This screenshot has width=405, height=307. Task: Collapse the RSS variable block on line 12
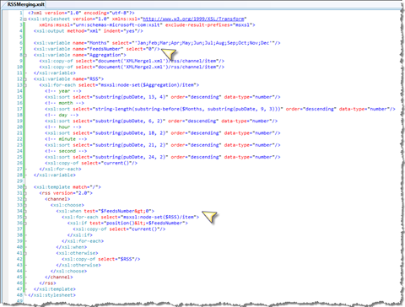click(25, 79)
